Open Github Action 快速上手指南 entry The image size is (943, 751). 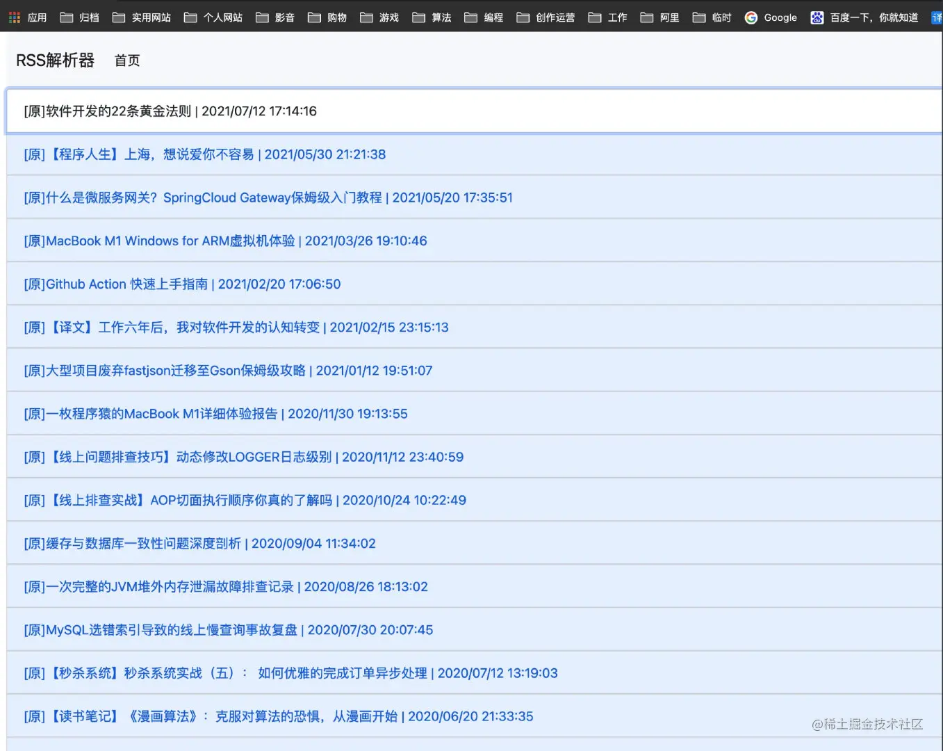pos(474,284)
